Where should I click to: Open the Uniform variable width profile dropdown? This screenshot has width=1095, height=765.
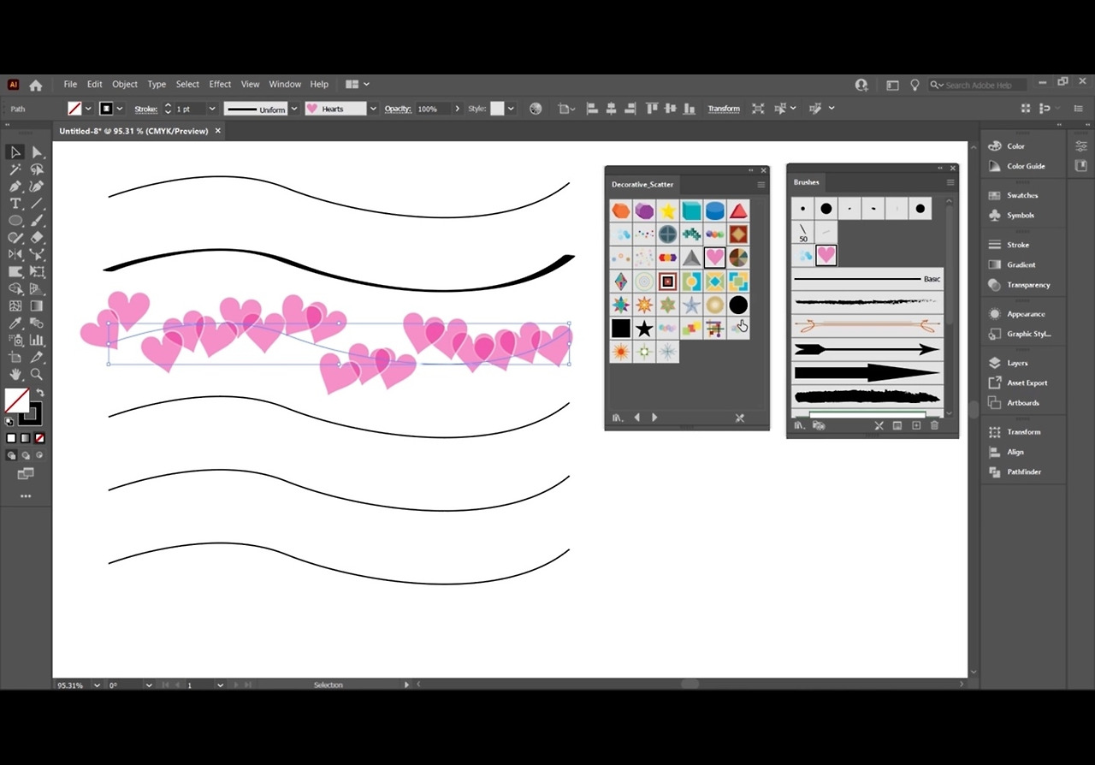pos(294,109)
